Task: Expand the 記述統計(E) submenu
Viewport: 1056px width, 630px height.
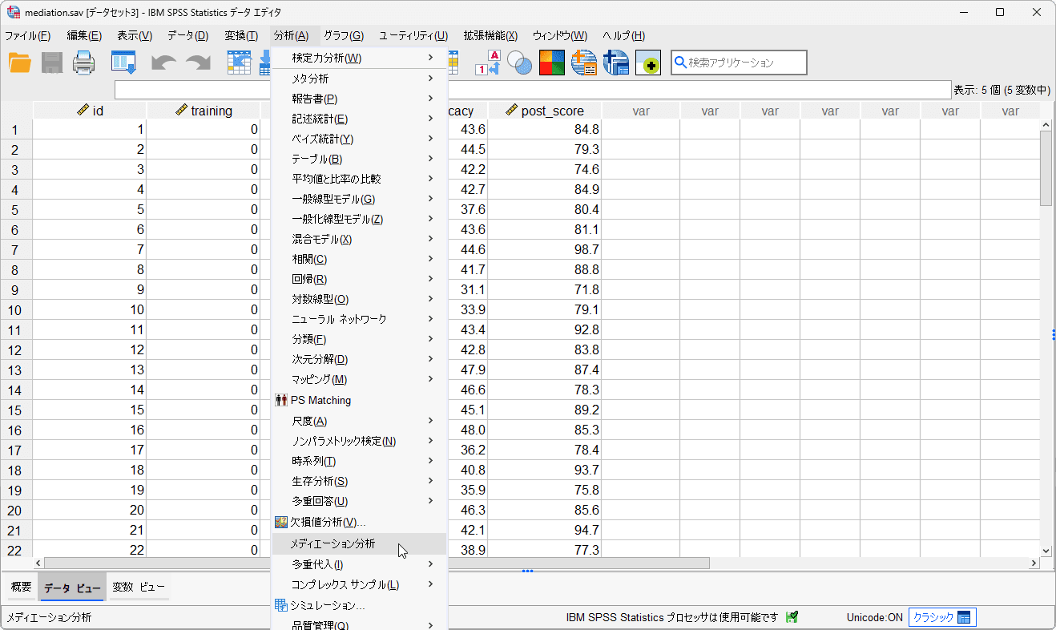Action: pos(320,119)
